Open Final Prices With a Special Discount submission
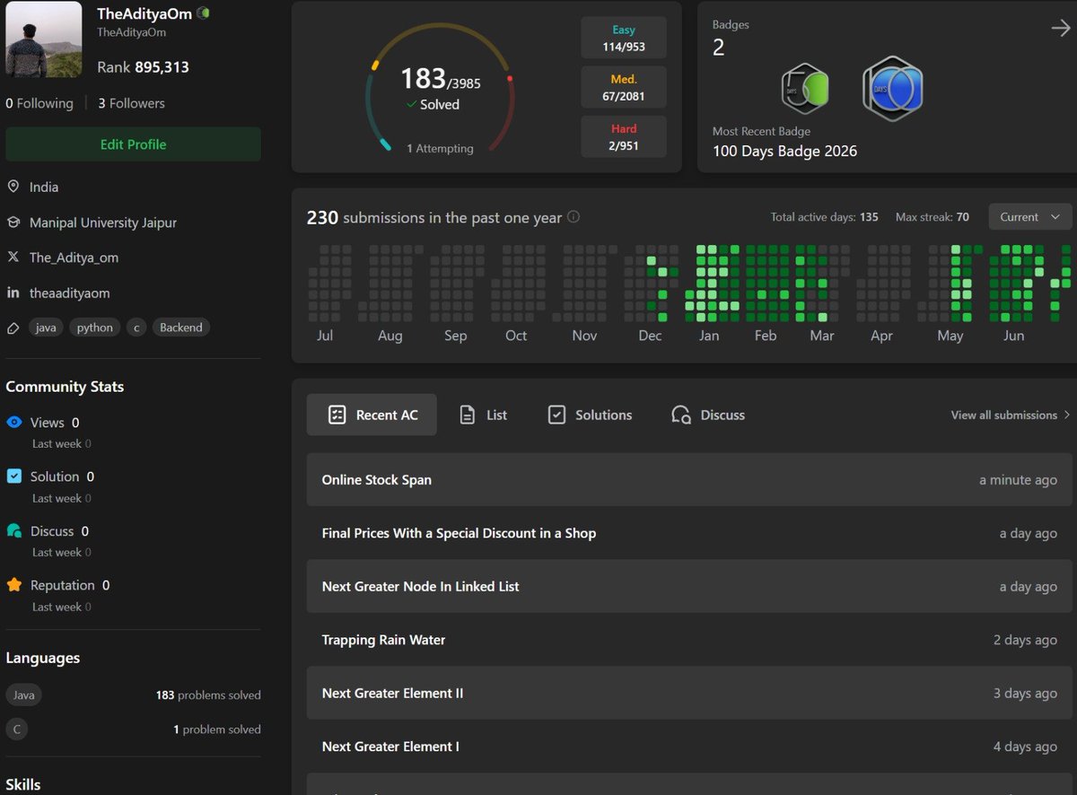 (x=689, y=533)
